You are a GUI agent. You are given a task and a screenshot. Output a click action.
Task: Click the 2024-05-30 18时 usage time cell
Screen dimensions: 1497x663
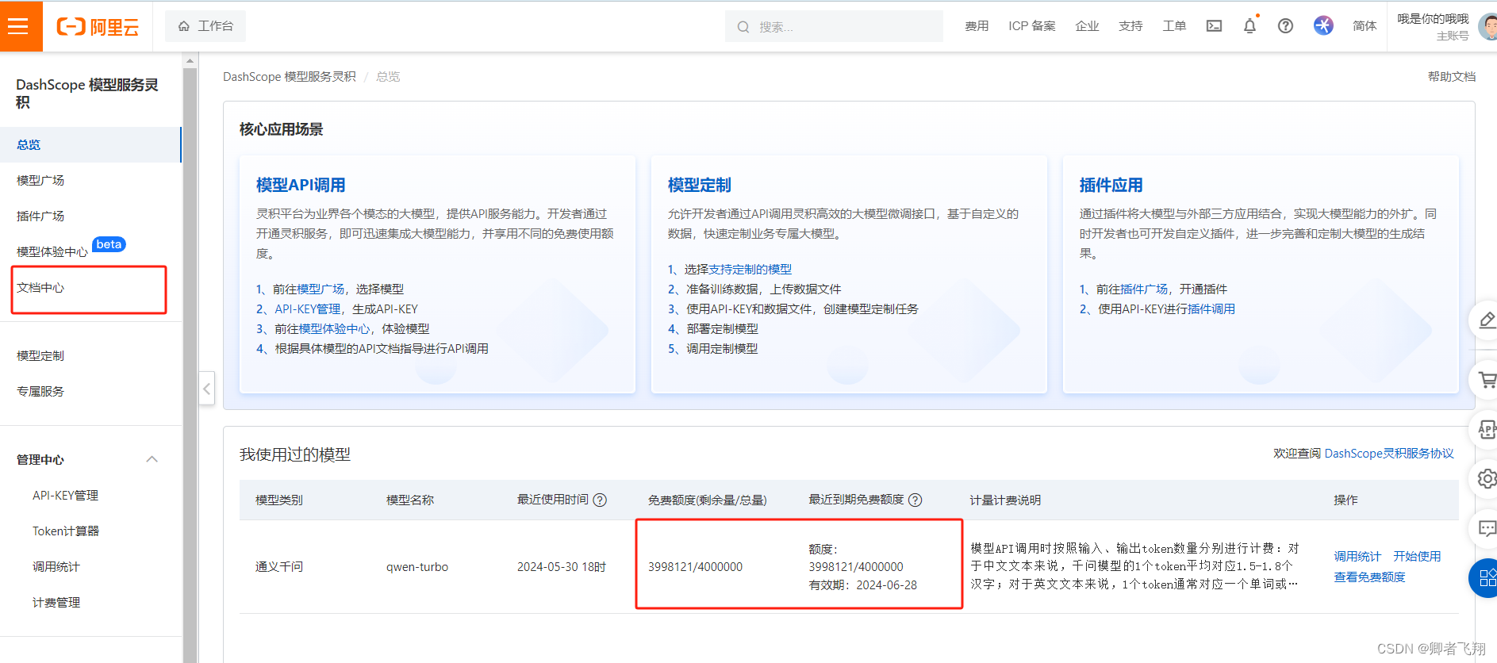point(562,566)
